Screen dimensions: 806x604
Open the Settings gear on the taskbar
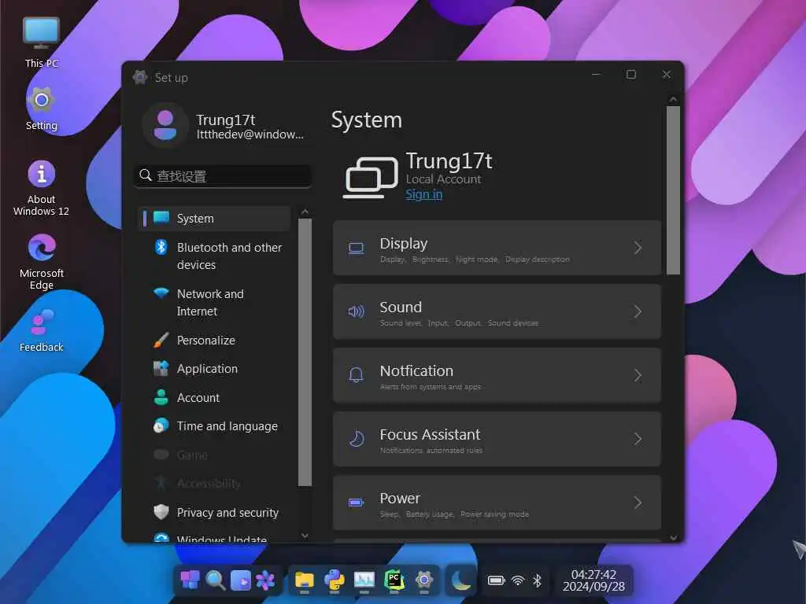[424, 581]
